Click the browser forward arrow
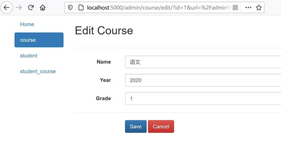This screenshot has height=147, width=281. click(x=19, y=8)
